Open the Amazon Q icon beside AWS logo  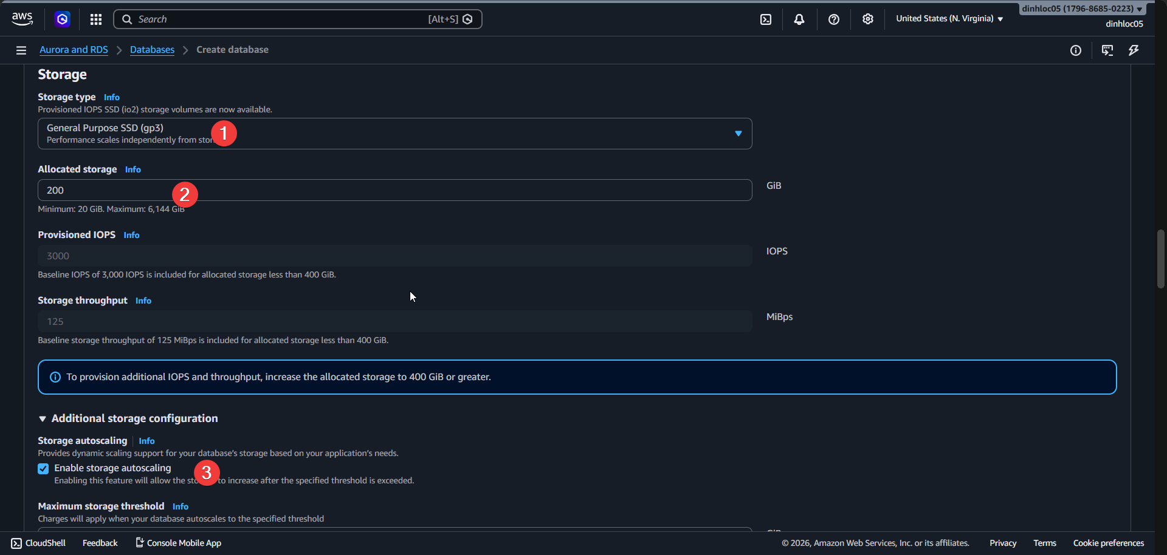point(62,19)
